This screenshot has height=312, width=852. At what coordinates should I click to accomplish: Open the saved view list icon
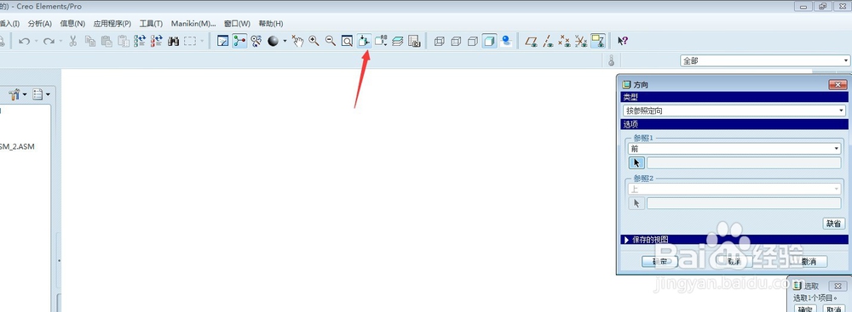click(x=381, y=42)
